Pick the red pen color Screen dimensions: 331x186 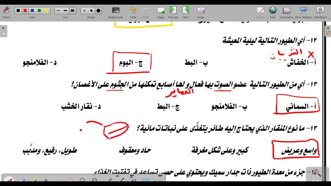click(x=25, y=11)
